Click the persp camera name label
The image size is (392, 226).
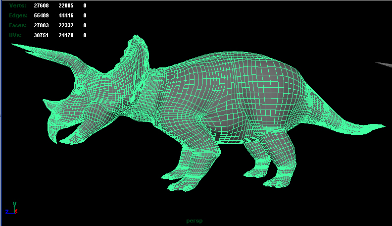(x=195, y=221)
